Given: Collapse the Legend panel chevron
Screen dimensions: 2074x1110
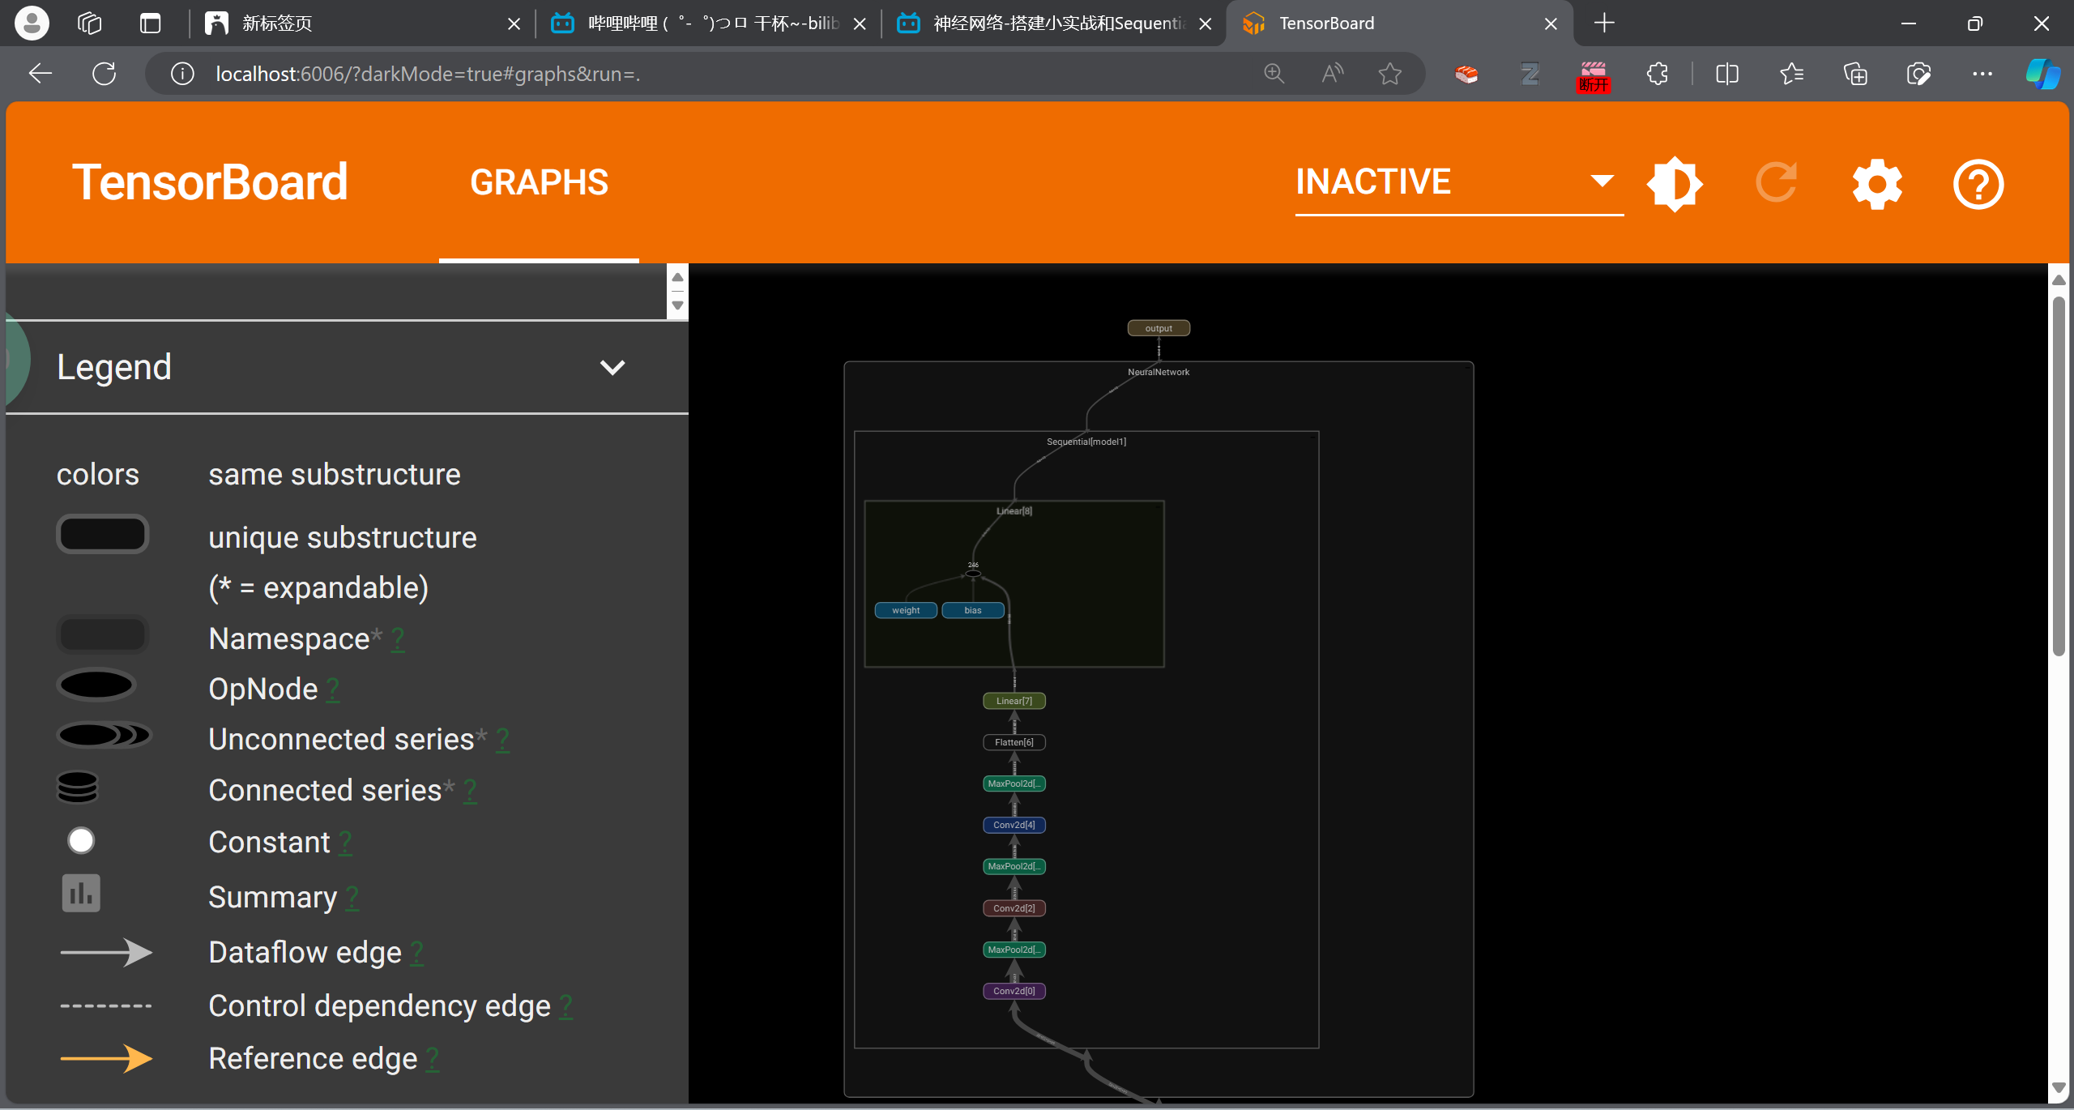Looking at the screenshot, I should pos(612,367).
